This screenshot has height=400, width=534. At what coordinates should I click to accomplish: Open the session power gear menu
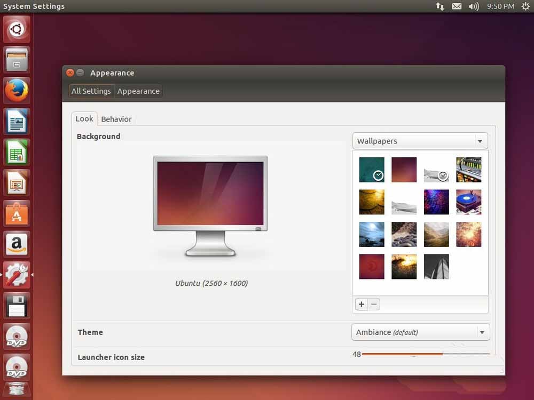tap(525, 6)
